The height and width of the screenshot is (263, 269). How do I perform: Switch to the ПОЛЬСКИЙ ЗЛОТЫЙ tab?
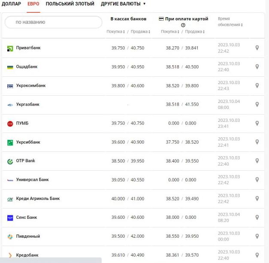click(70, 4)
